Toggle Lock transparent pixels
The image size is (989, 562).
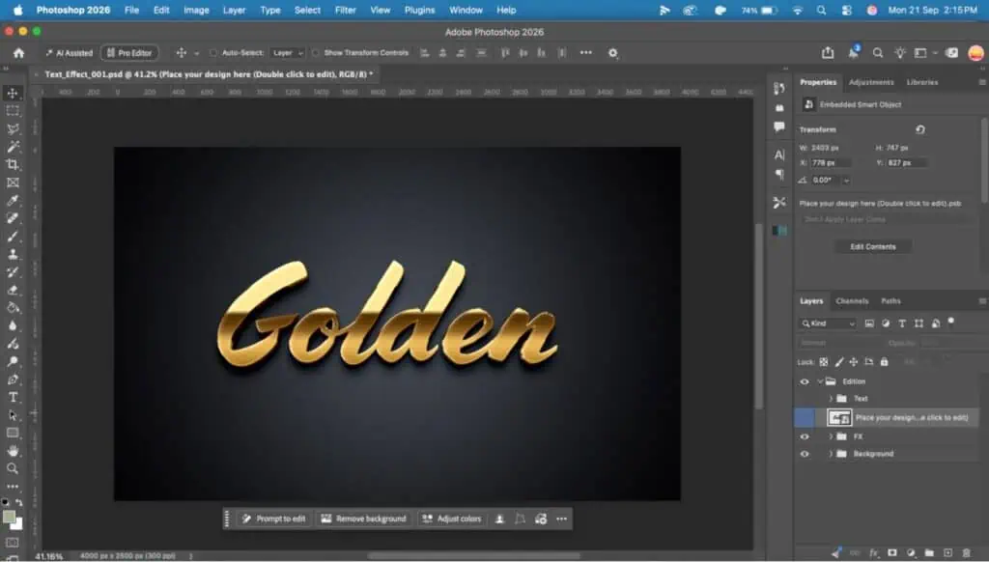coord(823,362)
